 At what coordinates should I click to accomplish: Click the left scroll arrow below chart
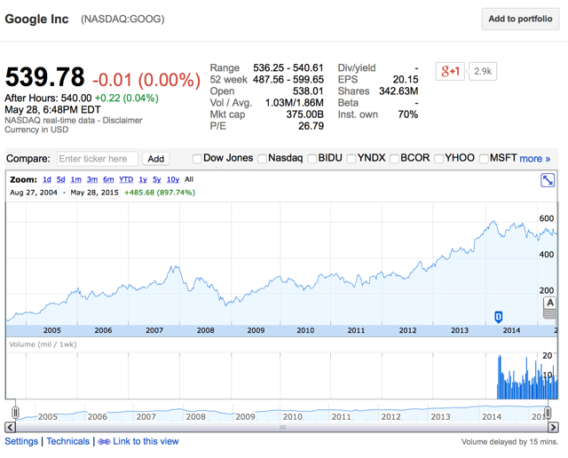[10, 427]
